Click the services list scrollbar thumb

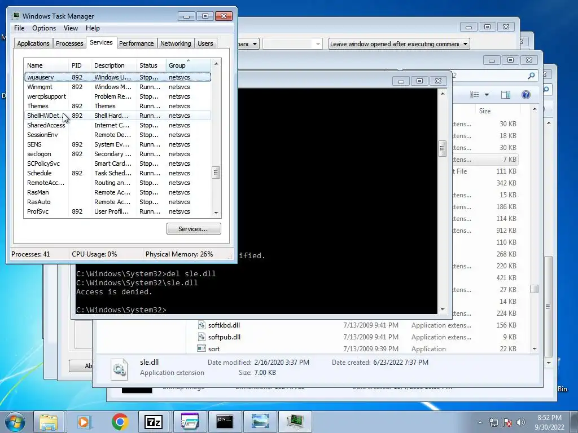[x=216, y=173]
